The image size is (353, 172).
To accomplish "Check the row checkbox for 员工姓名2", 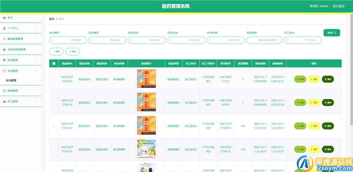I will (53, 150).
